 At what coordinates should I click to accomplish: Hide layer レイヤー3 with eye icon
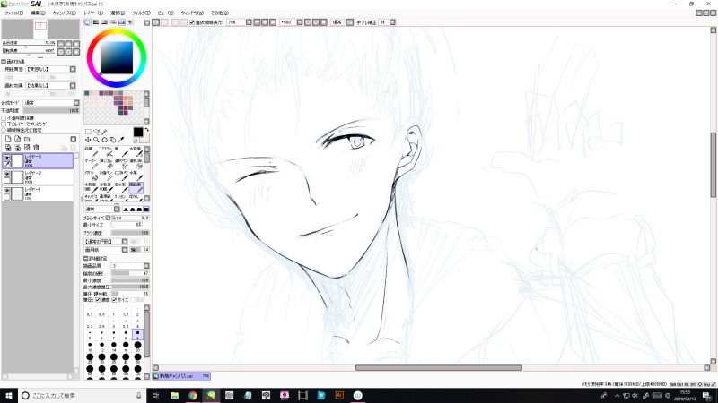tap(7, 158)
